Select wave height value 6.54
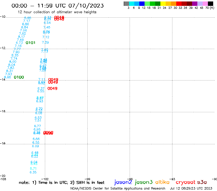This screenshot has width=217, height=191. click(x=47, y=23)
